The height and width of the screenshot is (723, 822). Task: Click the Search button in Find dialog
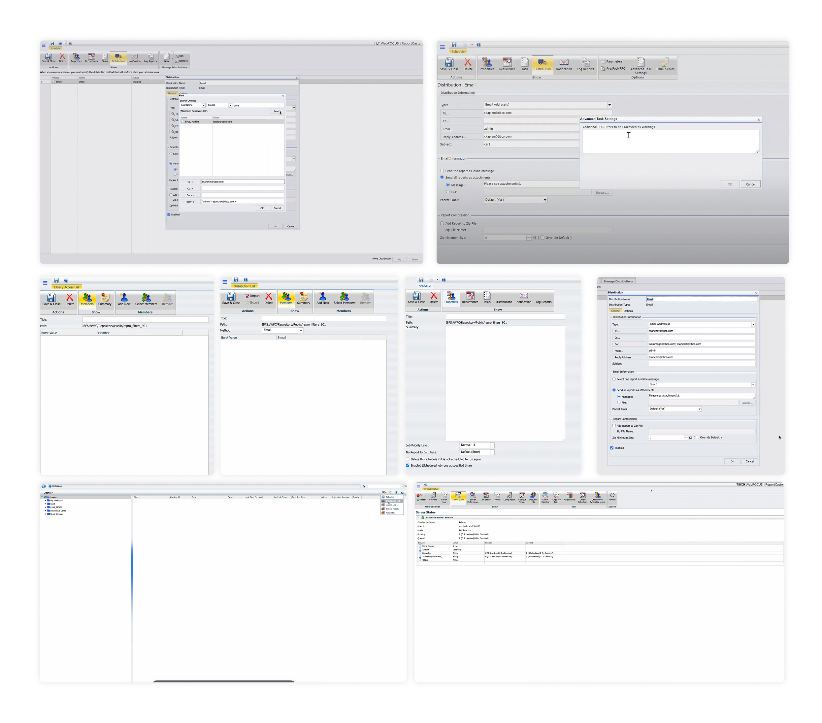(x=277, y=112)
